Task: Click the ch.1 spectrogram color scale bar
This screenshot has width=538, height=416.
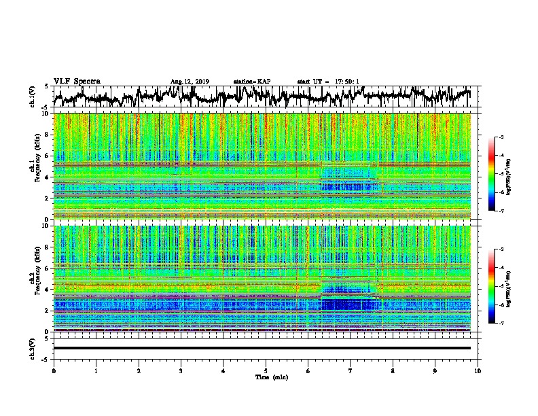Action: pyautogui.click(x=491, y=174)
